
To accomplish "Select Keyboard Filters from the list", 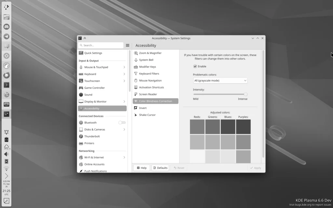I will click(149, 73).
